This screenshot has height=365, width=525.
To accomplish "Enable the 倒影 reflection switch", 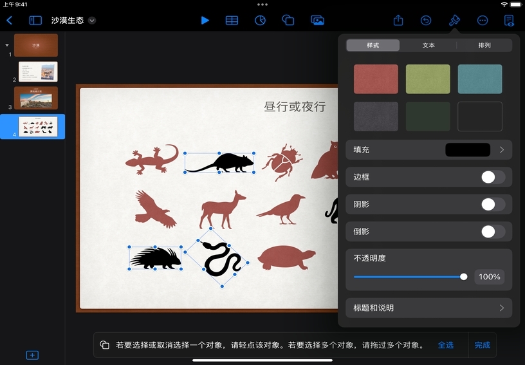I will [x=493, y=232].
